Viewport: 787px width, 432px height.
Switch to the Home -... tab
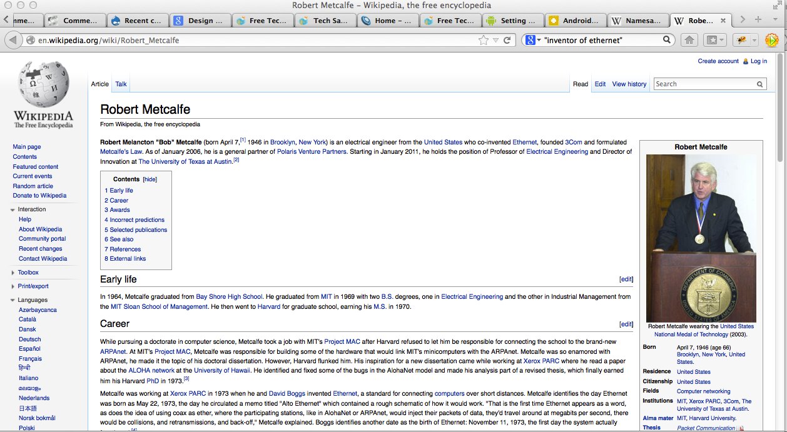[x=388, y=21]
